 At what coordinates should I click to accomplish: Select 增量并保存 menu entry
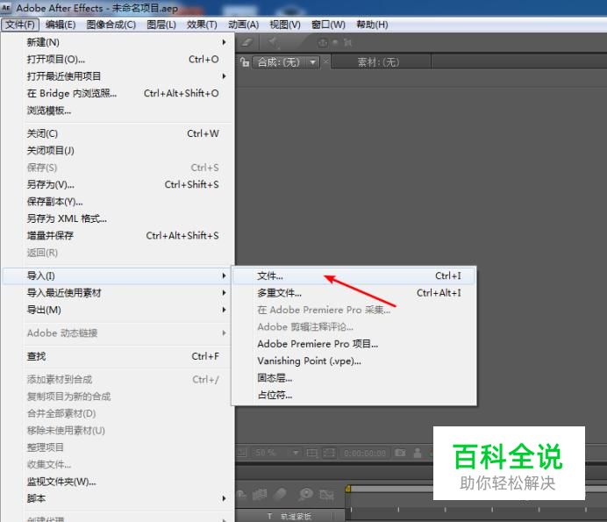118,236
